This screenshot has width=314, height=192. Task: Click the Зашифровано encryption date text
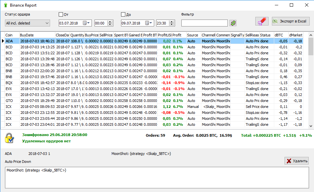tap(55, 135)
